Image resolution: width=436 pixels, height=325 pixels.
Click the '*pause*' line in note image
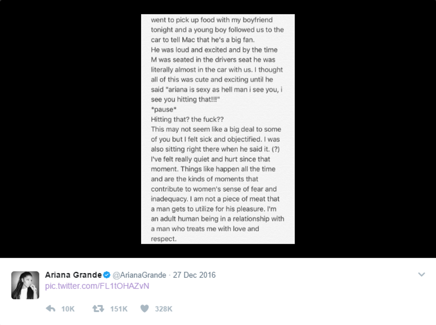pos(164,110)
